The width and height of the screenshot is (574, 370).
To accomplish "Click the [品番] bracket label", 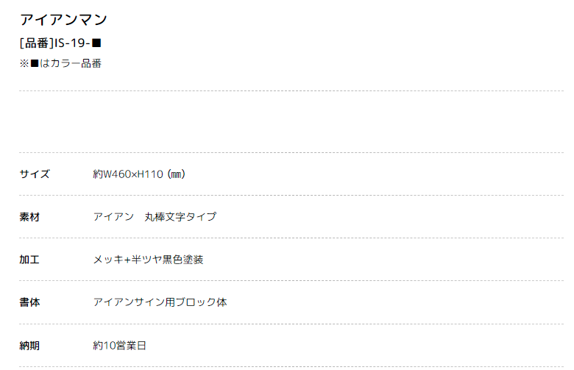I will pos(37,43).
